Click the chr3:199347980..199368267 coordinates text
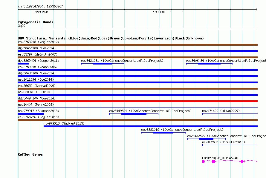Viewport: 266px width, 178px height. coord(40,6)
